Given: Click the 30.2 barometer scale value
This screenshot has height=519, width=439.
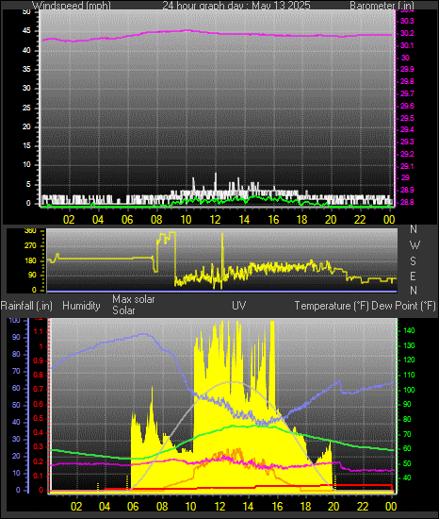Looking at the screenshot, I should [407, 33].
